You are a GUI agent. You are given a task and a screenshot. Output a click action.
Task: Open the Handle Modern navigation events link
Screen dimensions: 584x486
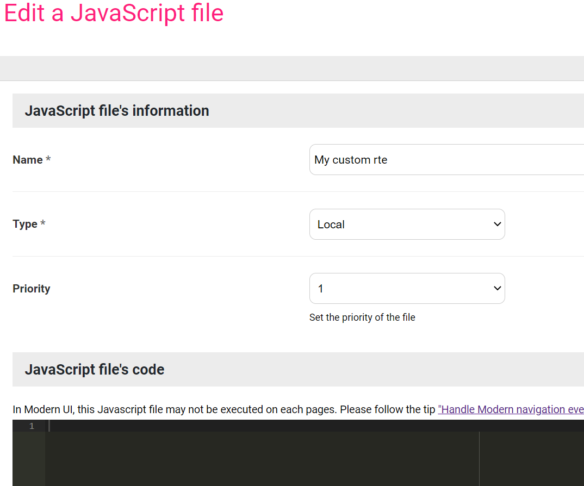(x=511, y=409)
